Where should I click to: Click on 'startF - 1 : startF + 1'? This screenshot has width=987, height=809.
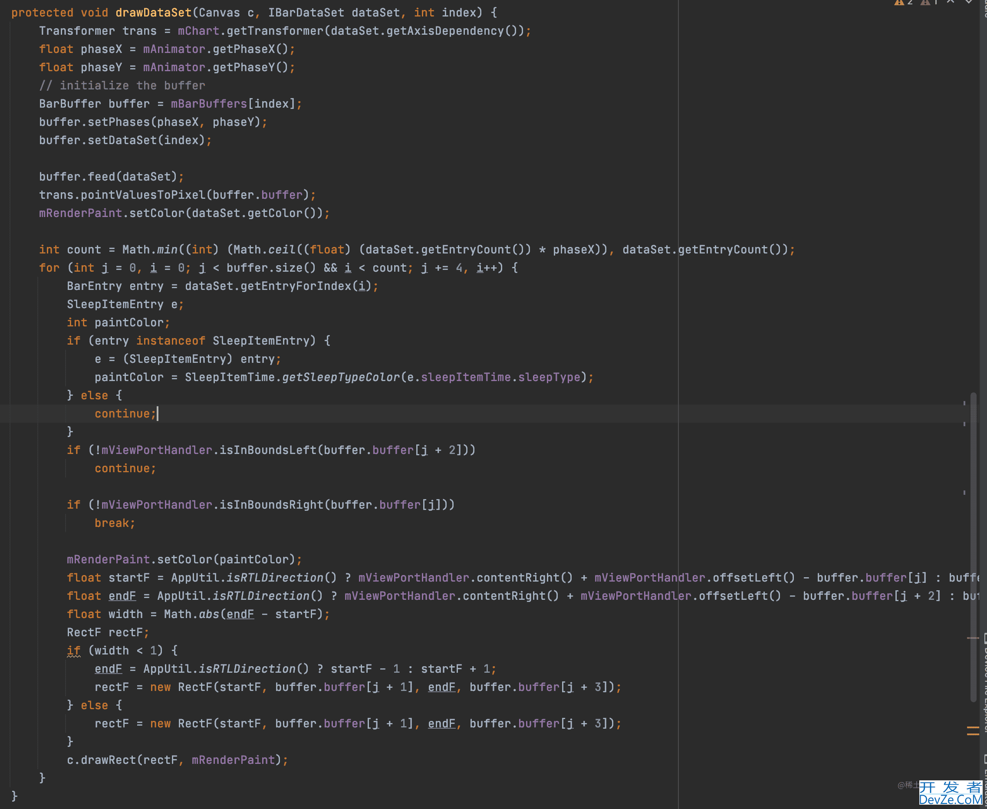tap(410, 669)
